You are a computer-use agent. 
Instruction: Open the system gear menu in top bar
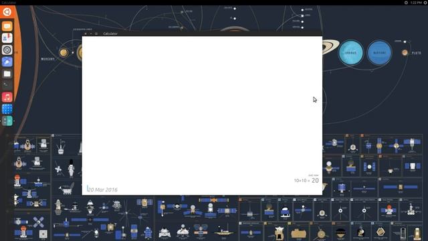(x=425, y=3)
